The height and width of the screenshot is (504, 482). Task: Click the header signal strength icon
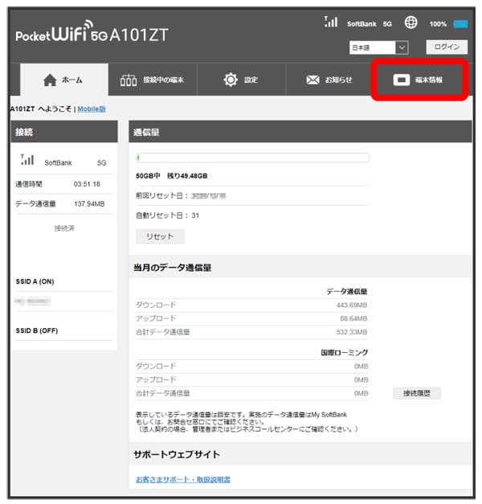tap(330, 23)
